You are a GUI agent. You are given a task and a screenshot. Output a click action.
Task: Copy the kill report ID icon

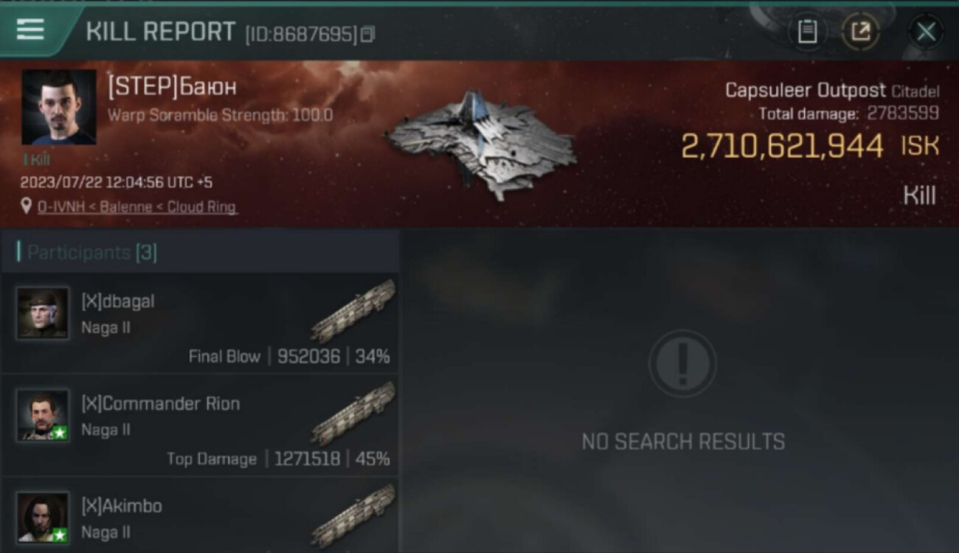pos(367,34)
